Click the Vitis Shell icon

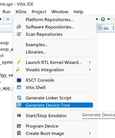(x=19, y=87)
